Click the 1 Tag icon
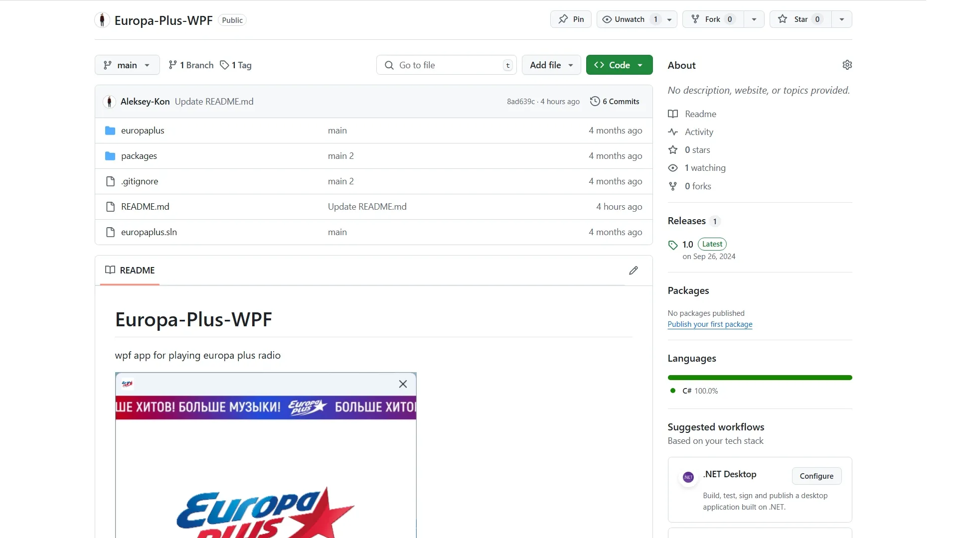The width and height of the screenshot is (957, 538). [x=225, y=65]
